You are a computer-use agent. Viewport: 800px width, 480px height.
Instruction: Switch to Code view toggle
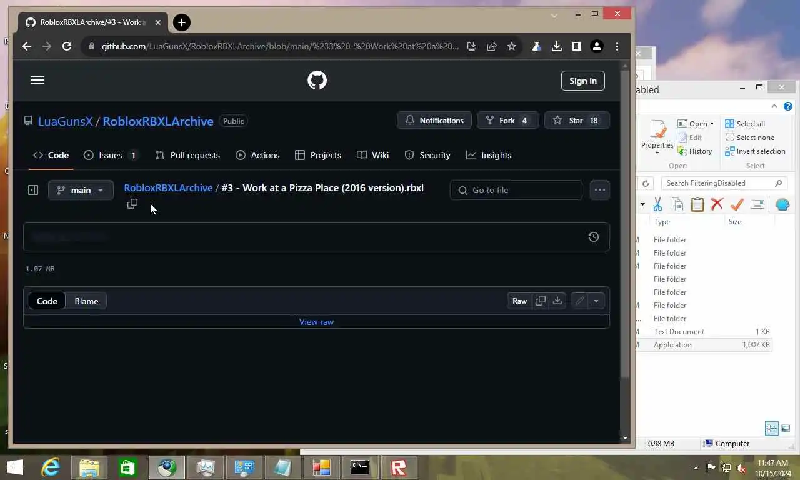coord(47,301)
